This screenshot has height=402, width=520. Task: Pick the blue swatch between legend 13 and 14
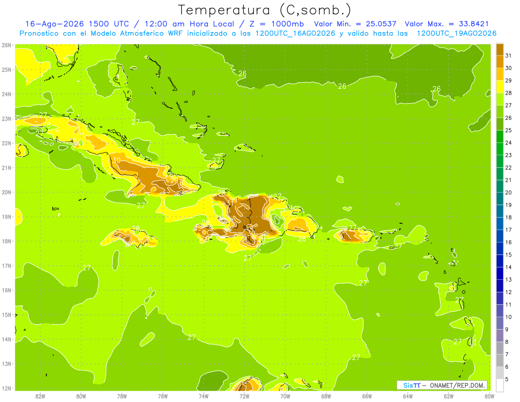pyautogui.click(x=500, y=273)
